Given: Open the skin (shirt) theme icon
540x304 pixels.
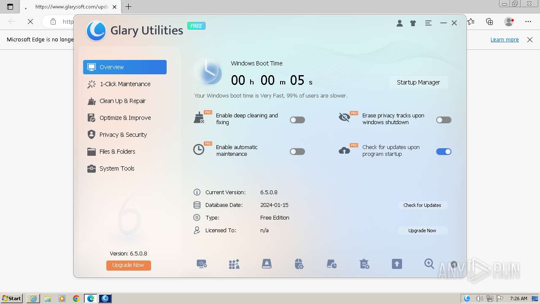Looking at the screenshot, I should [413, 23].
